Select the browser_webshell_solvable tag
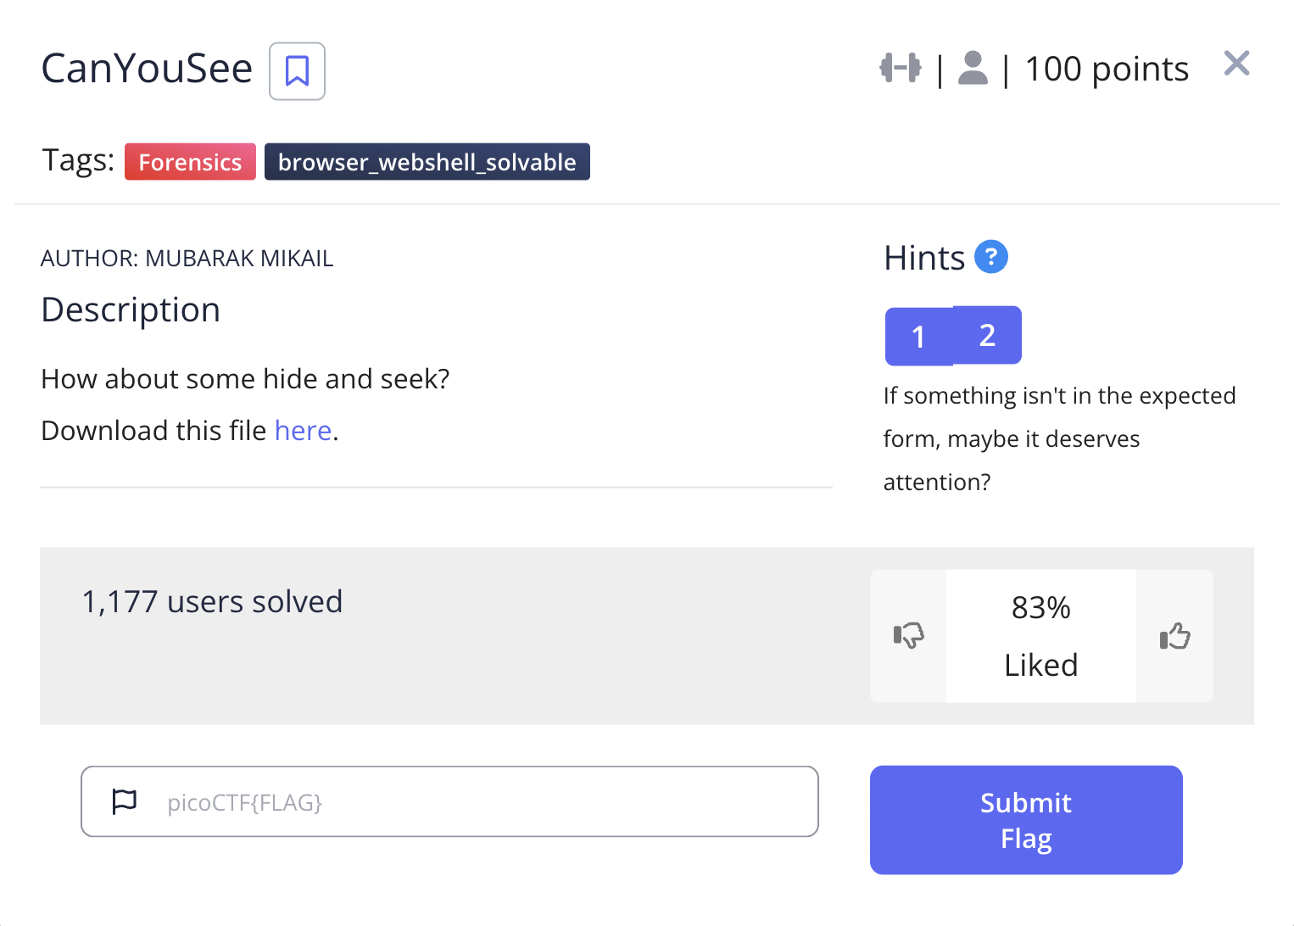The height and width of the screenshot is (926, 1294). (427, 162)
